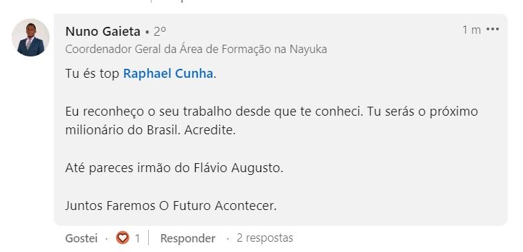
Task: Open Nuno Gaieta's profile photo
Action: (x=31, y=38)
